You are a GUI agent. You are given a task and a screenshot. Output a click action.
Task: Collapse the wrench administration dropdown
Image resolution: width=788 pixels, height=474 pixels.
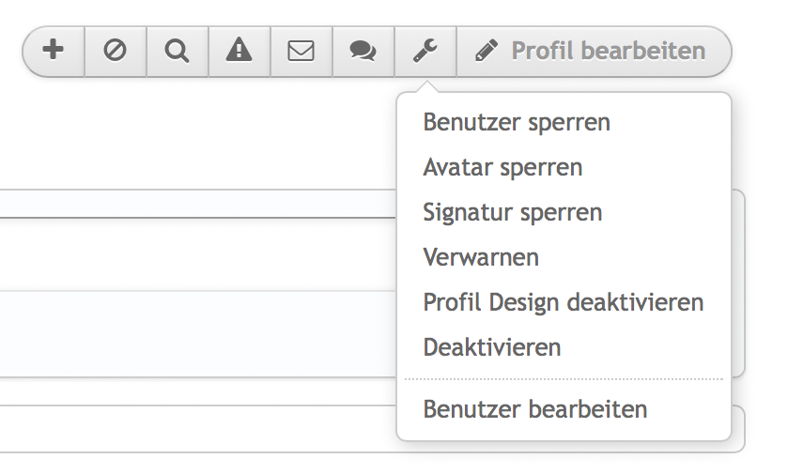tap(425, 51)
